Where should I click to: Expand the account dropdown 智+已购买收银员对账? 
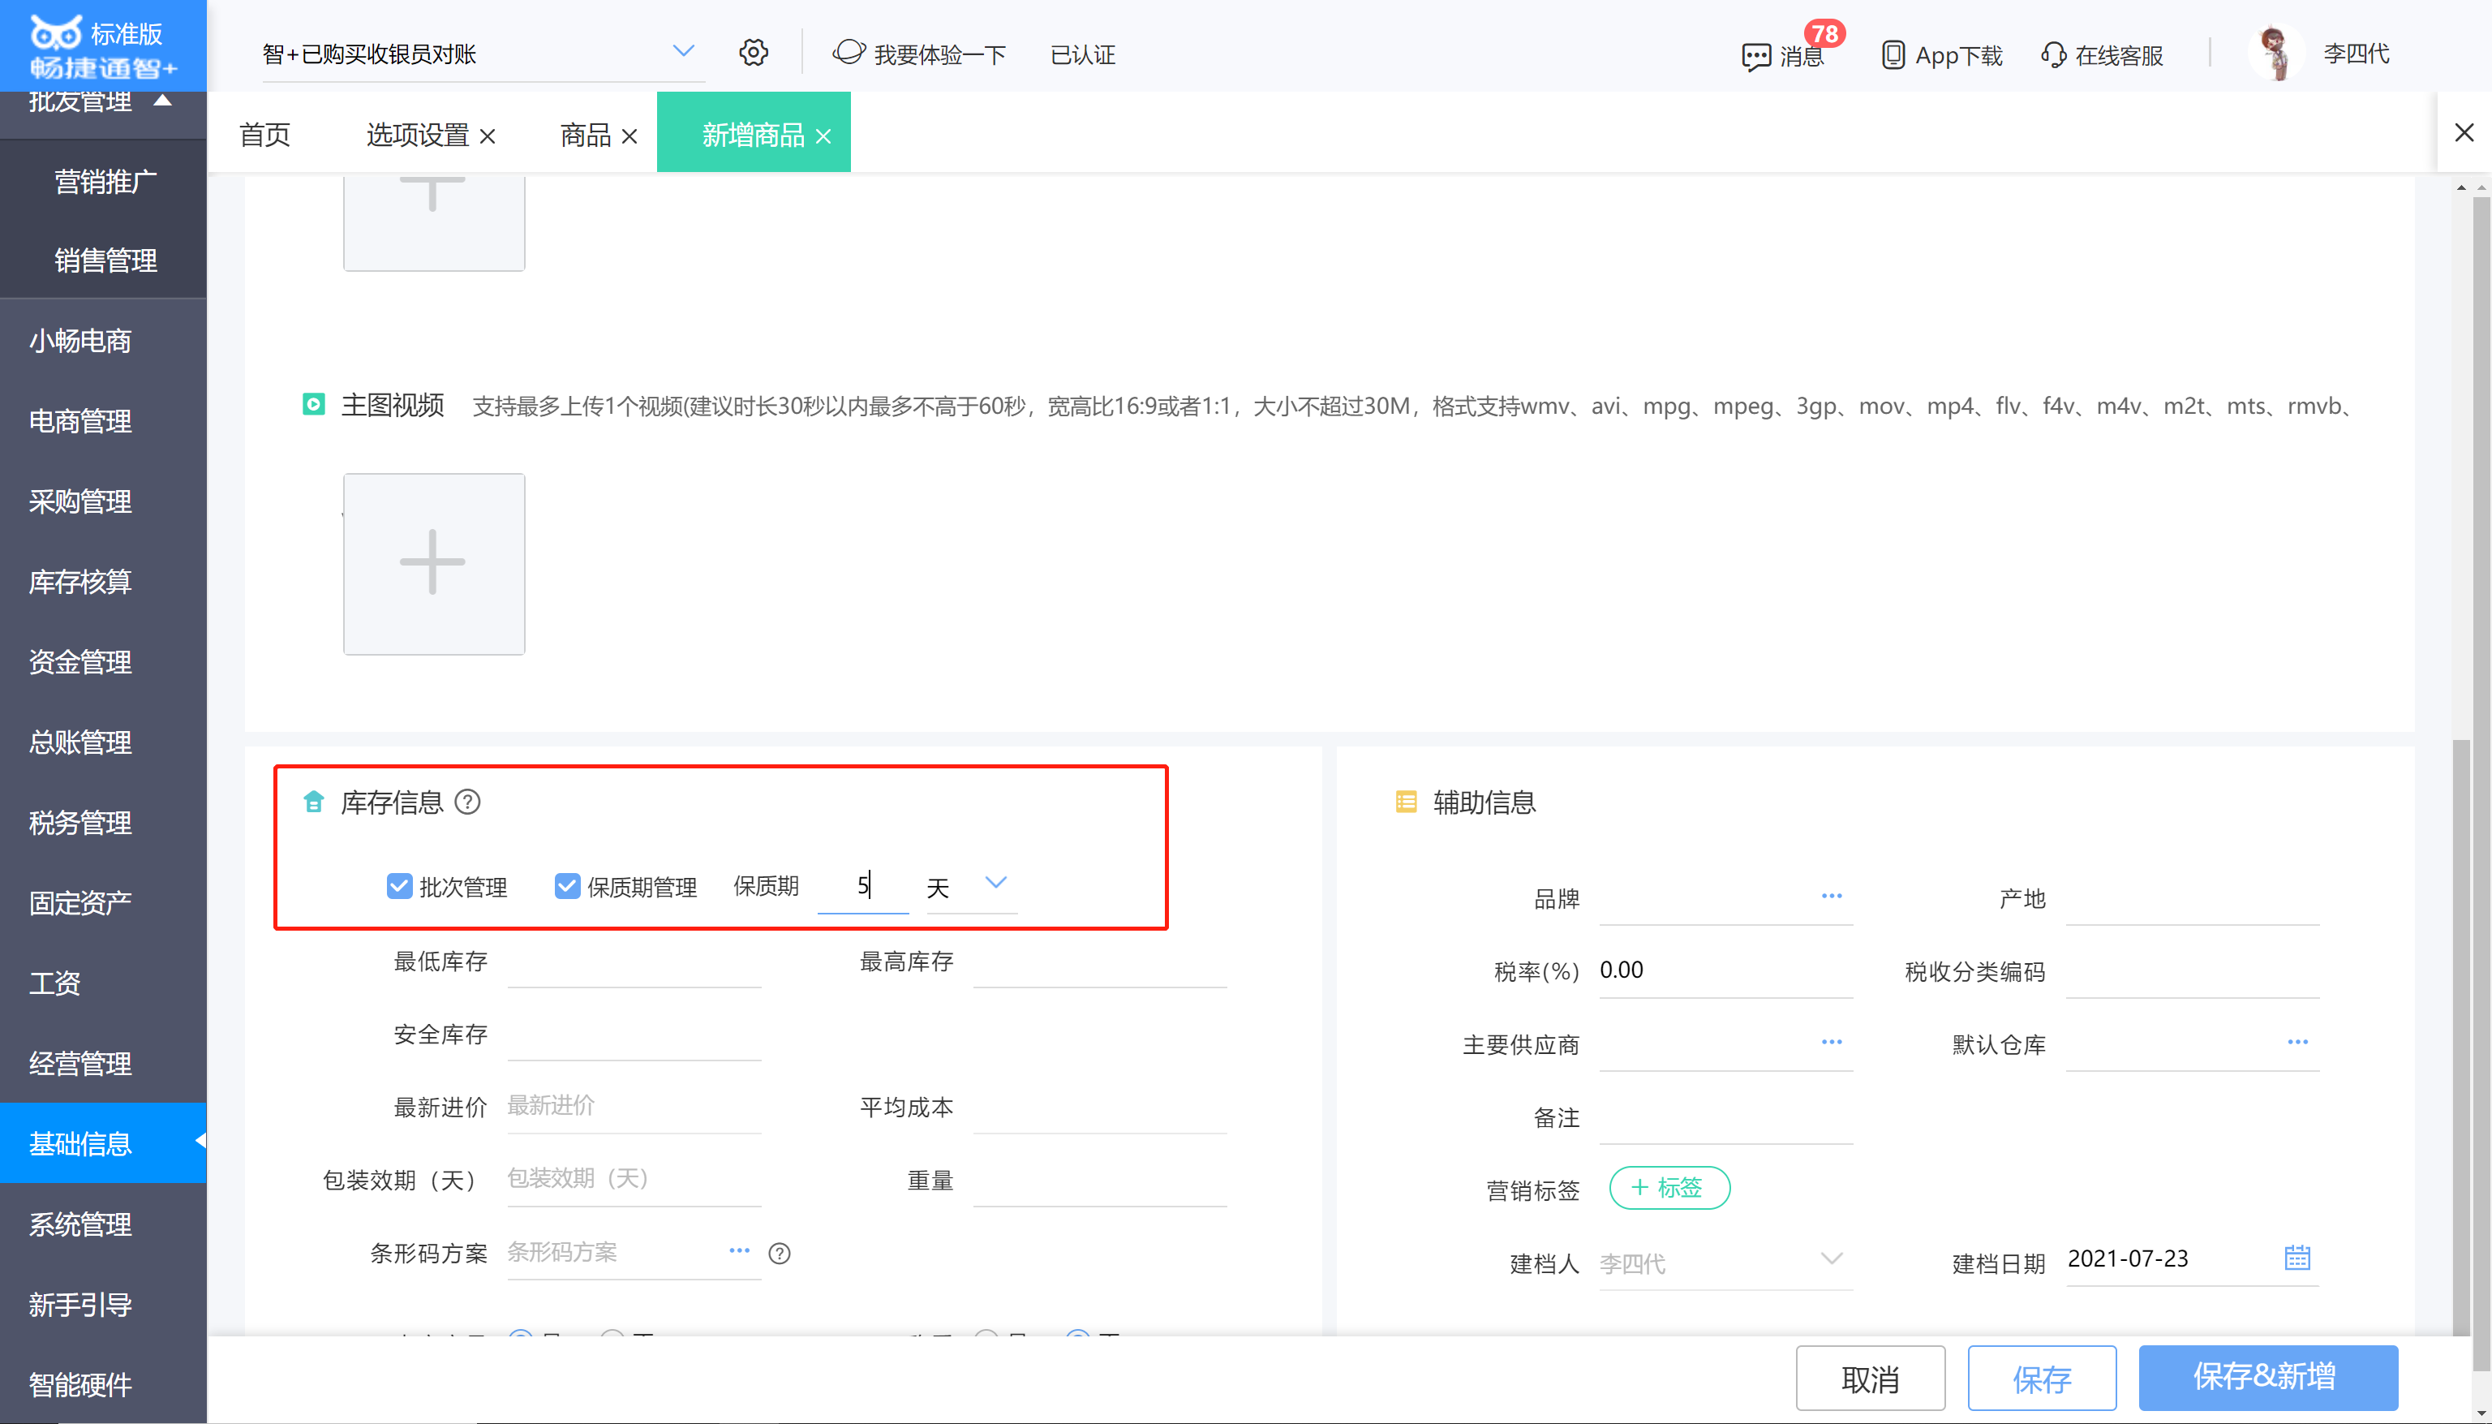(x=683, y=51)
